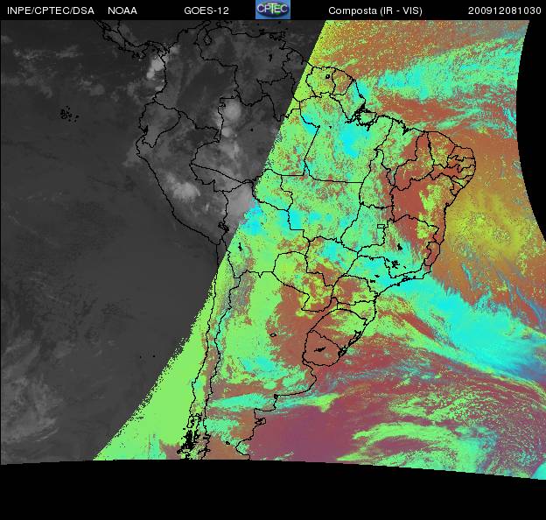Click the Composta (IR - VIS) label
This screenshot has width=546, height=520.
click(375, 11)
